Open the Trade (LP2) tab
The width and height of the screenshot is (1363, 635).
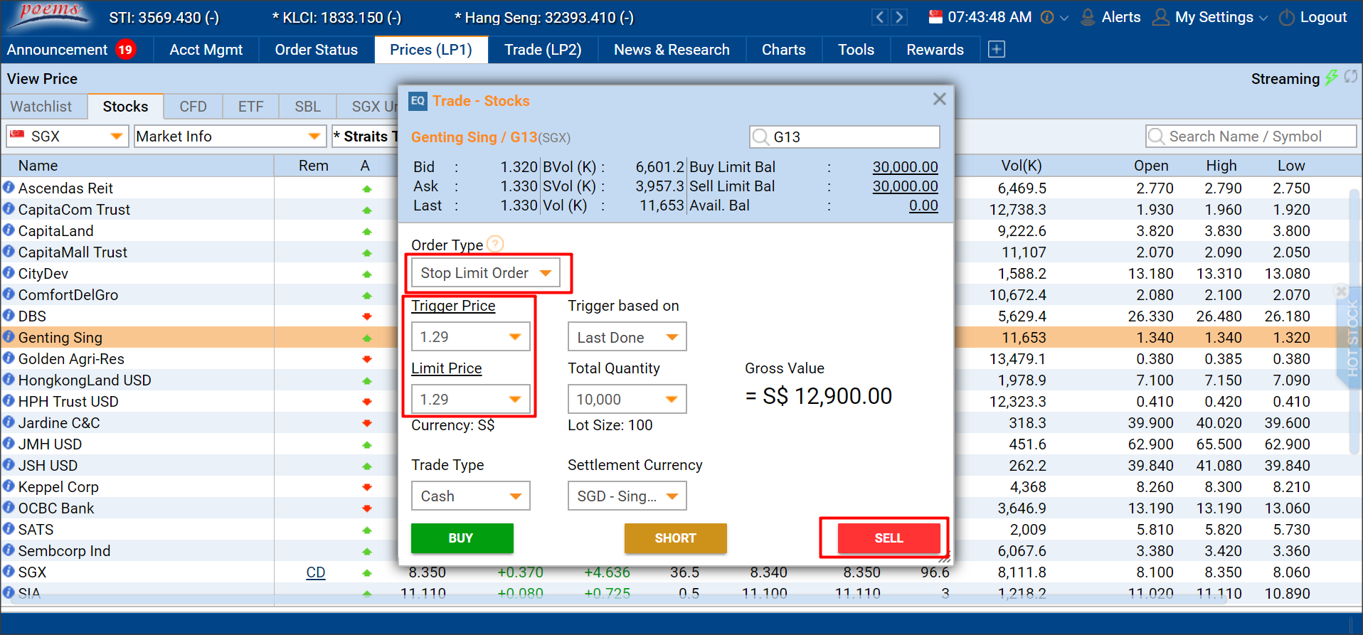543,50
